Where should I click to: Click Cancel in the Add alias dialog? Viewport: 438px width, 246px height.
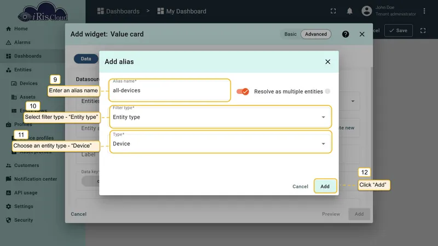(300, 186)
